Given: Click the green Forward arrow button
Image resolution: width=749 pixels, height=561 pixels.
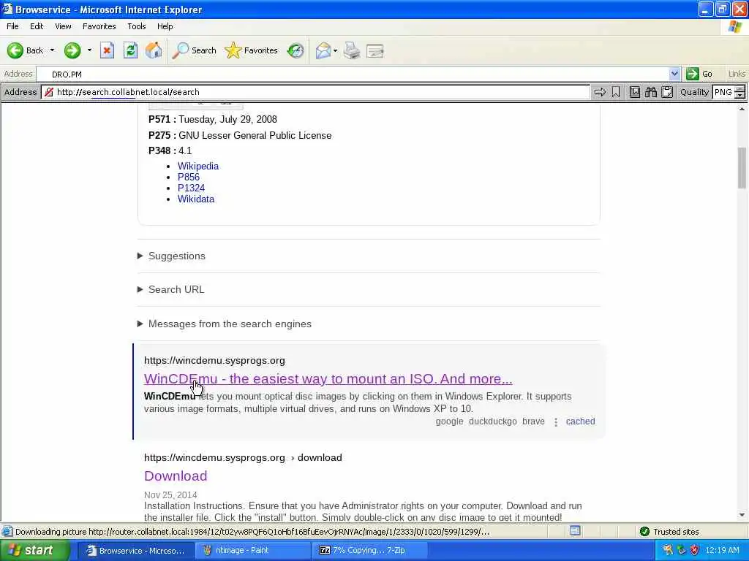Looking at the screenshot, I should 72,50.
